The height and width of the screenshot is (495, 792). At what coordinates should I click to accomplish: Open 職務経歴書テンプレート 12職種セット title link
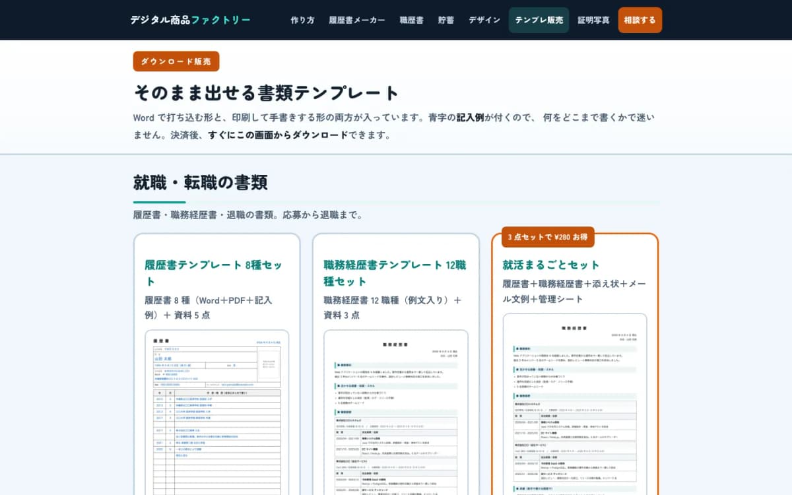coord(395,273)
